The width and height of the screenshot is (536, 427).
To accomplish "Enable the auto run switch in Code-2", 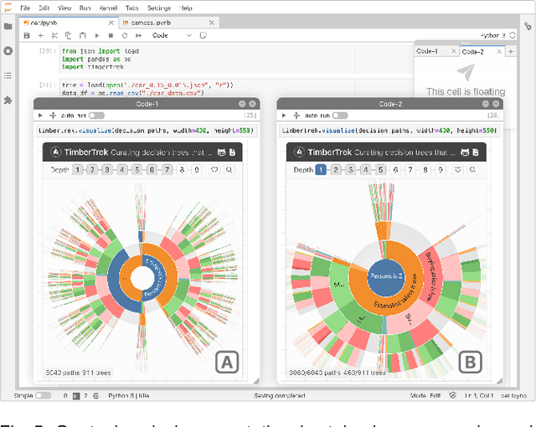I will coord(340,116).
